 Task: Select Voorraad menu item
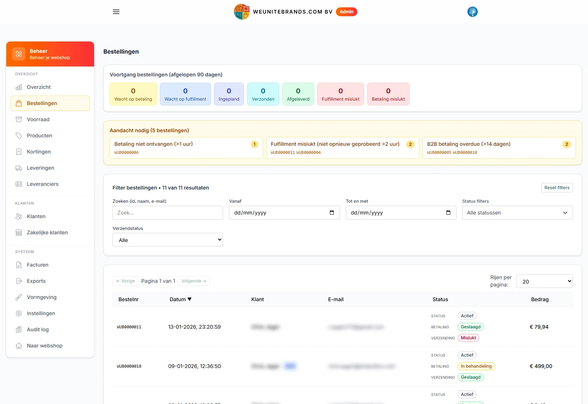click(x=50, y=119)
